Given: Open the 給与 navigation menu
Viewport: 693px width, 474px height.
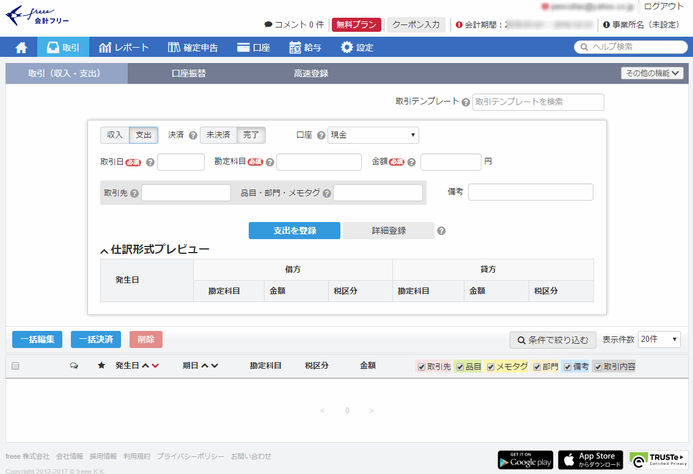Looking at the screenshot, I should (x=305, y=47).
